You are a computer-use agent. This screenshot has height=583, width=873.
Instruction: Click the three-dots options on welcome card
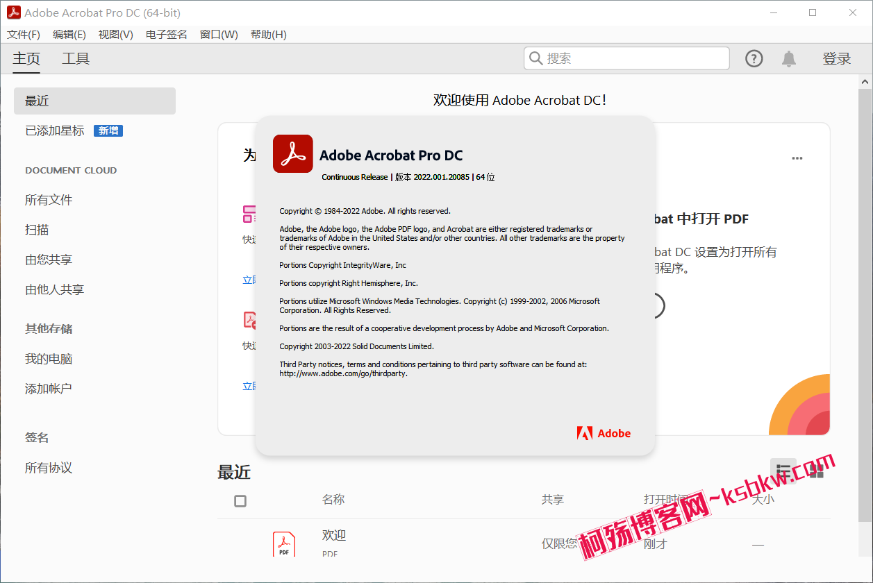(797, 158)
